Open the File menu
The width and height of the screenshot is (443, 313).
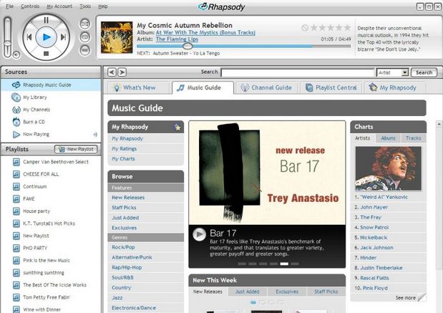(x=9, y=6)
